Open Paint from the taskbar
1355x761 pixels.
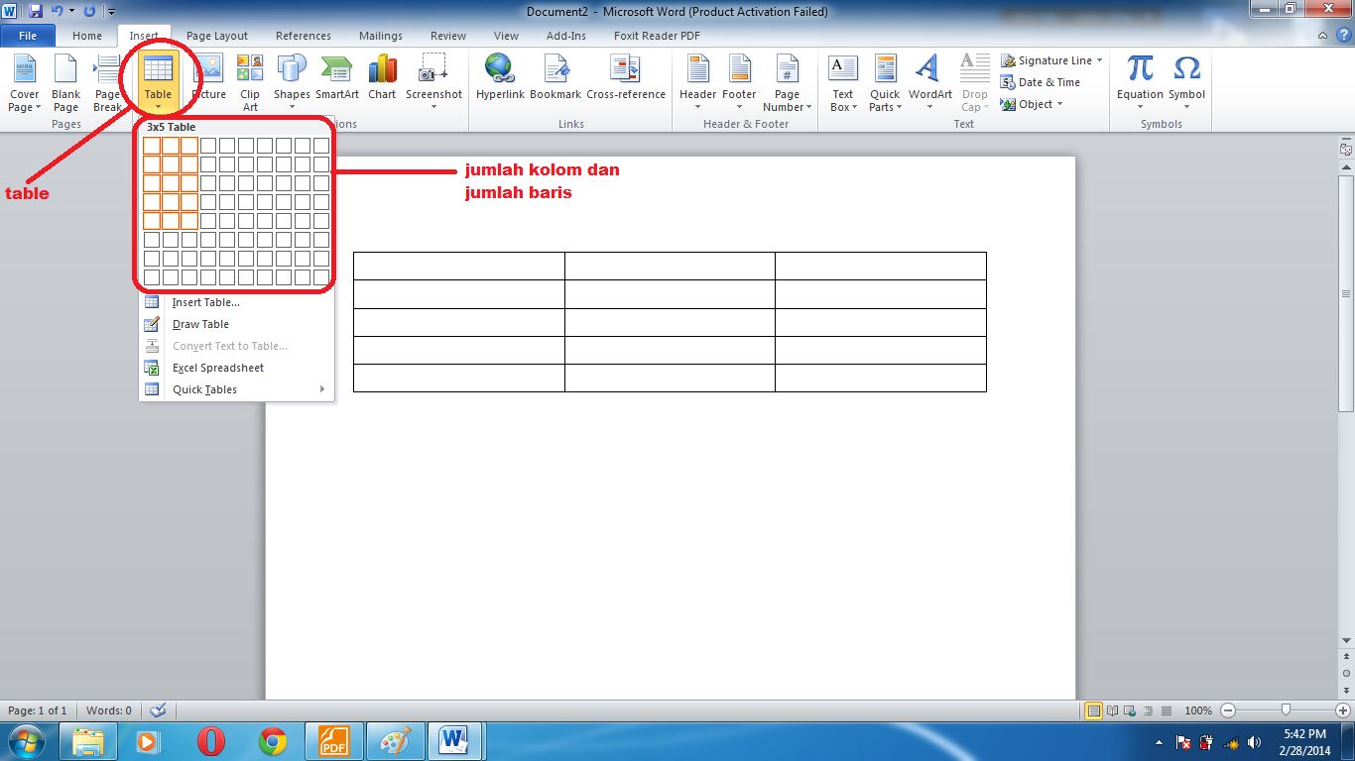396,741
